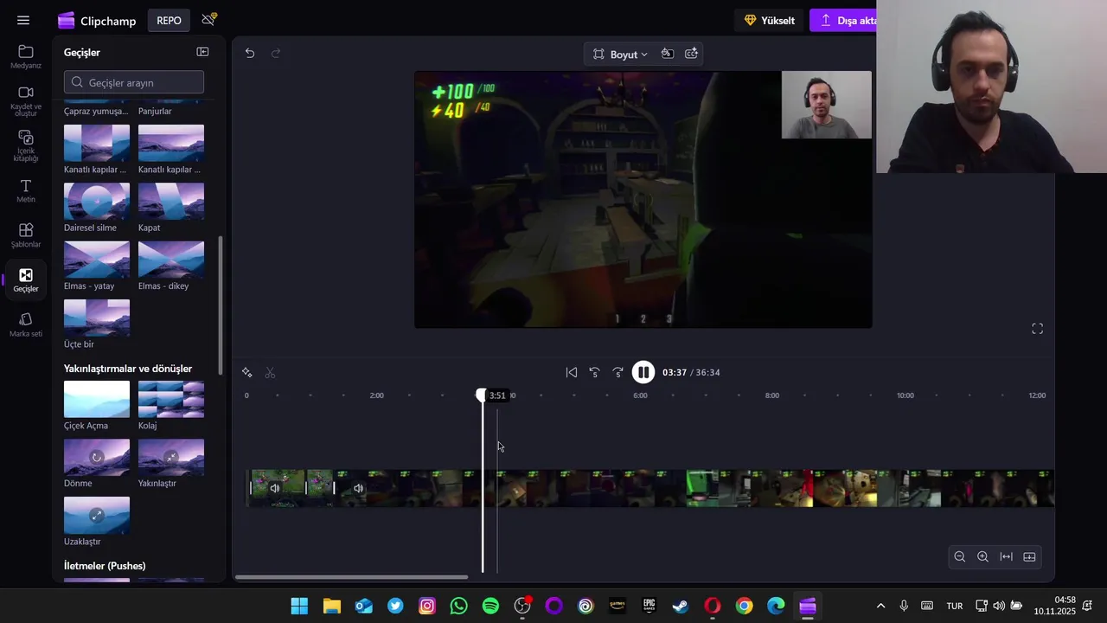Select Dairesel silme transition thumbnail

click(97, 201)
